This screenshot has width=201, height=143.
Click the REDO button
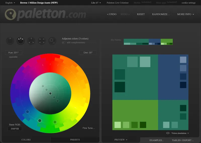coord(125,14)
